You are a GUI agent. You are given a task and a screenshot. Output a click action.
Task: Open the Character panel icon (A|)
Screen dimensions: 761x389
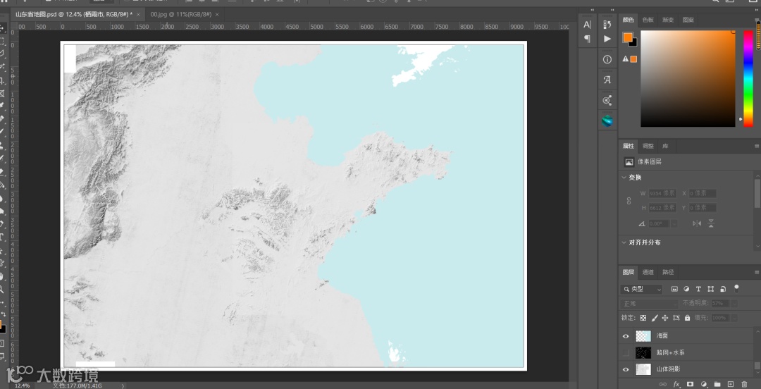587,24
